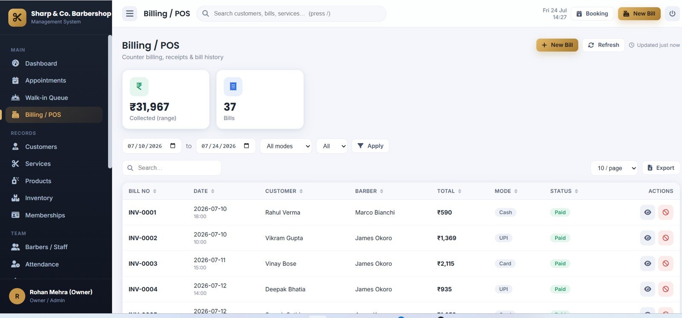Screen dimensions: 682x318
Task: Sort by TOTAL column arrows
Action: click(459, 191)
